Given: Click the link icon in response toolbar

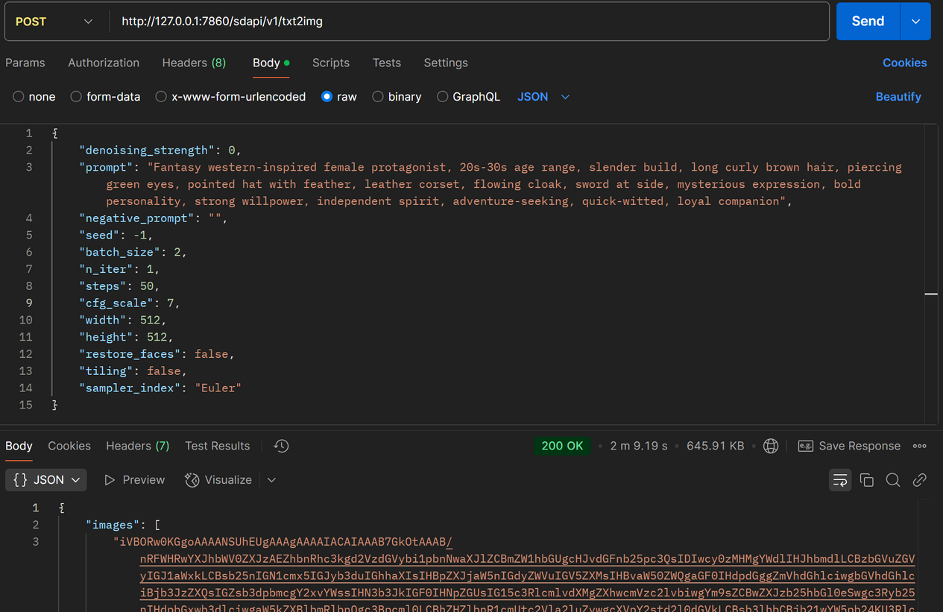Looking at the screenshot, I should click(919, 480).
